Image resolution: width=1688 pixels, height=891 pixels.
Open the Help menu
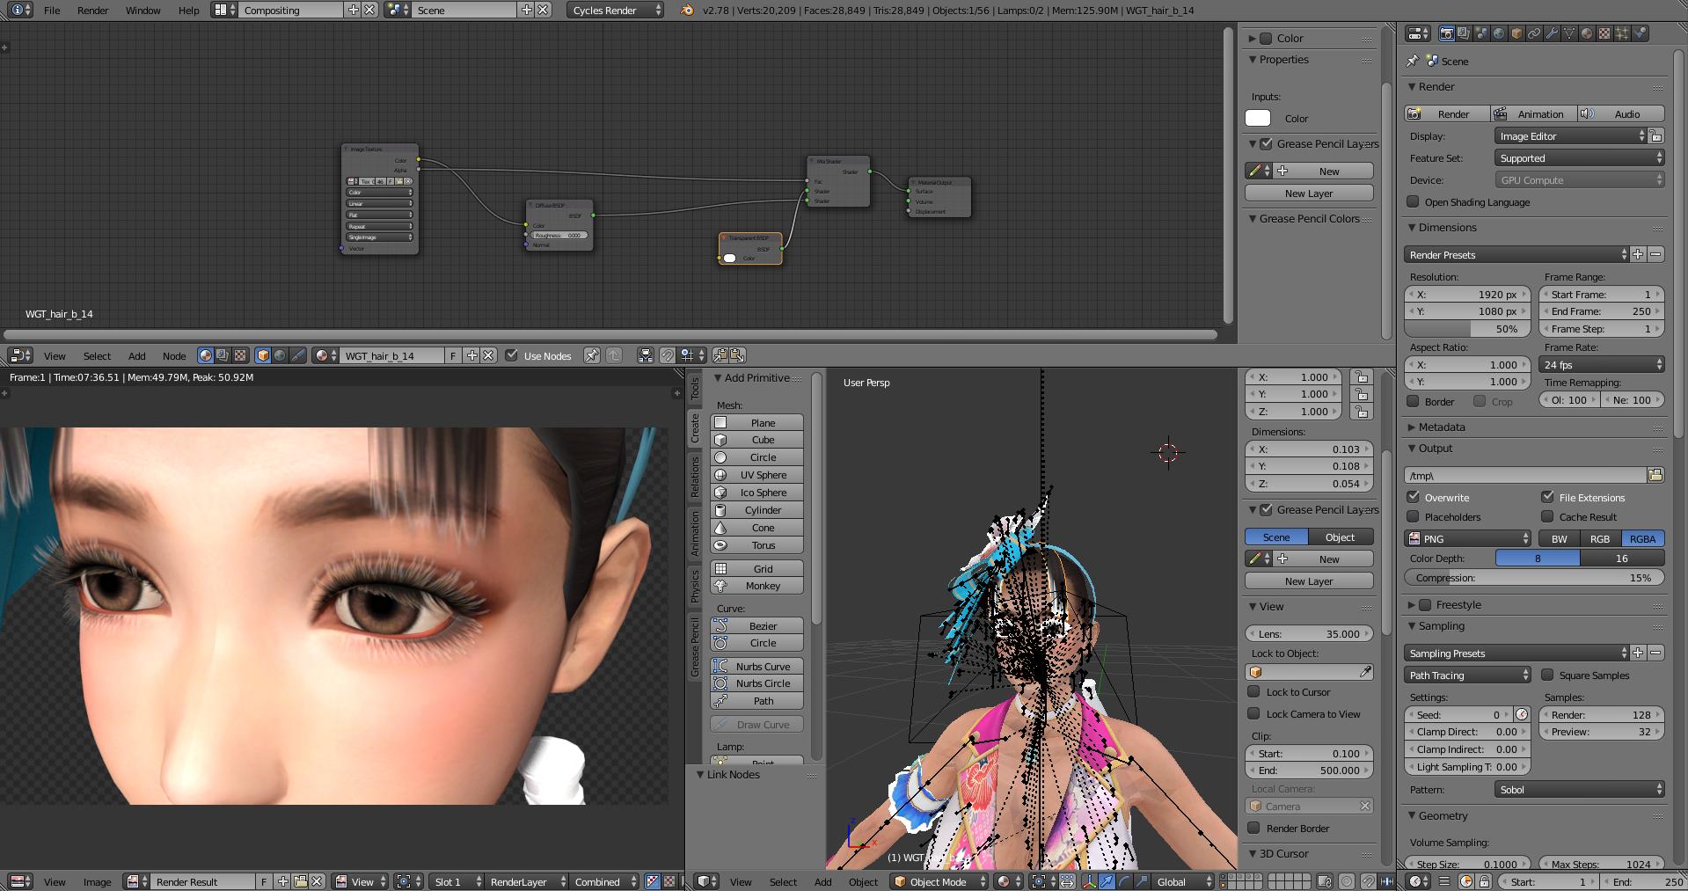188,10
